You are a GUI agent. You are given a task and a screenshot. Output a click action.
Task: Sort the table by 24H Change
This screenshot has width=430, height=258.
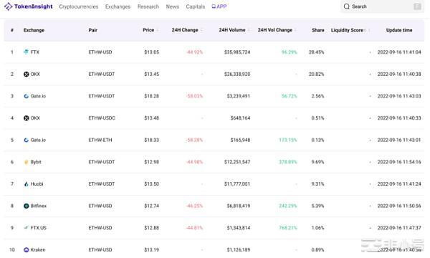(201, 30)
